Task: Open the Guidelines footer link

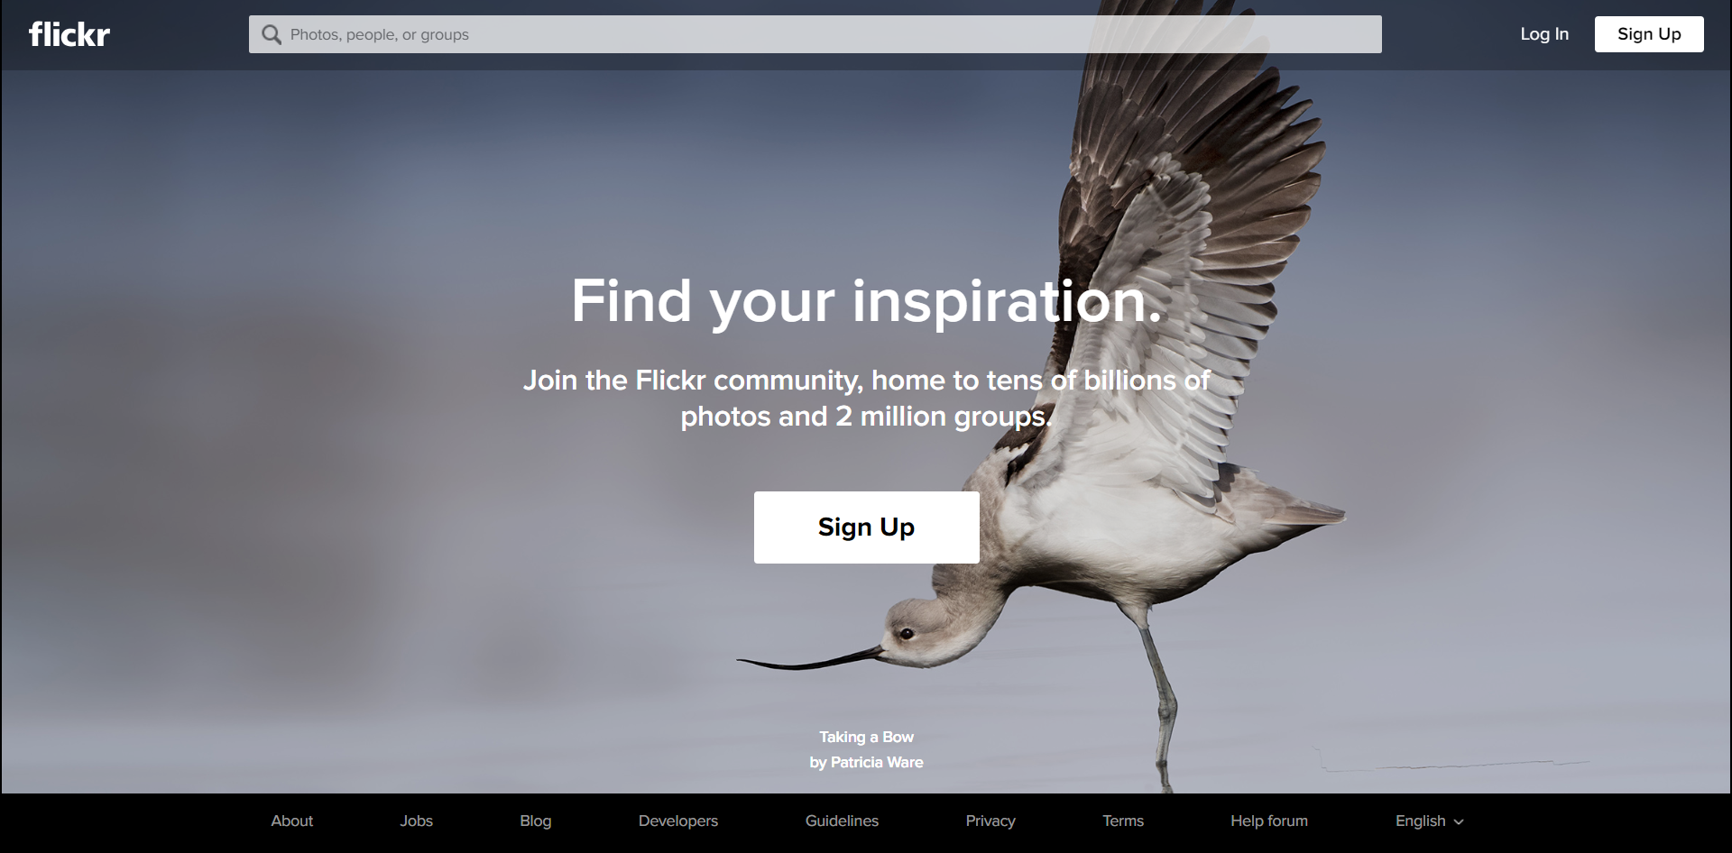Action: click(842, 821)
